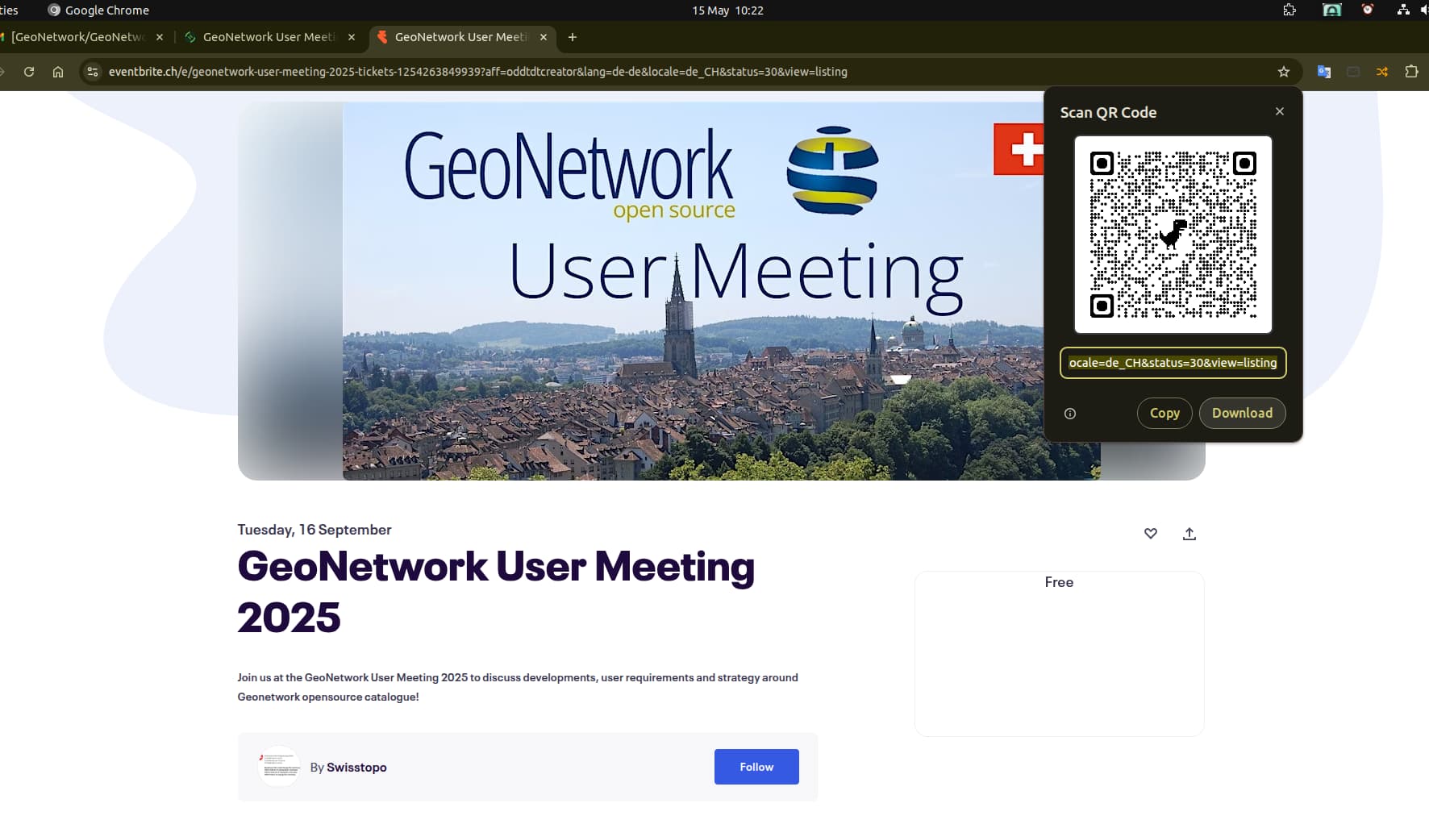Click the alarm clock tray icon
Image resolution: width=1429 pixels, height=820 pixels.
[1367, 10]
